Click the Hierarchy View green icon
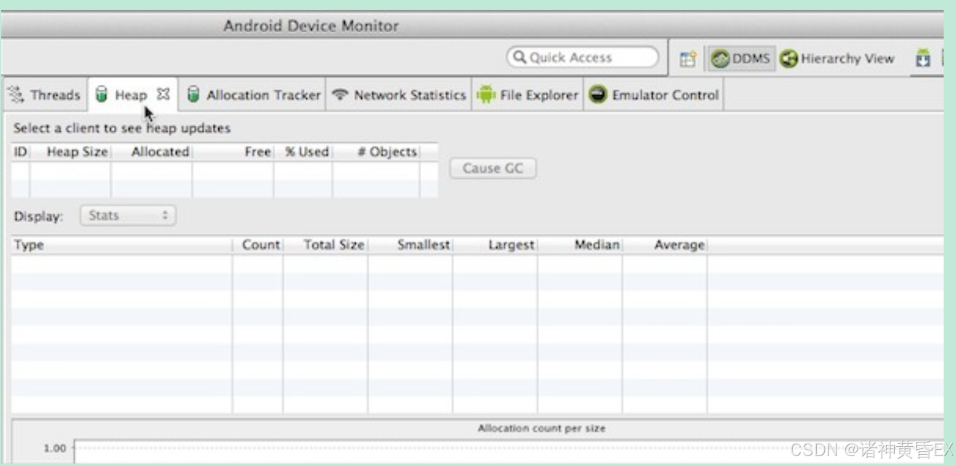 [788, 59]
